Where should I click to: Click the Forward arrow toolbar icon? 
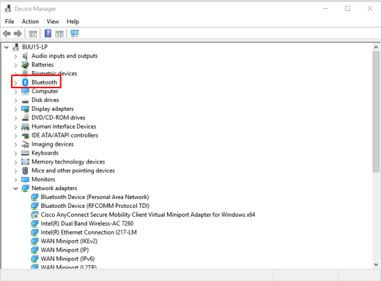(18, 34)
